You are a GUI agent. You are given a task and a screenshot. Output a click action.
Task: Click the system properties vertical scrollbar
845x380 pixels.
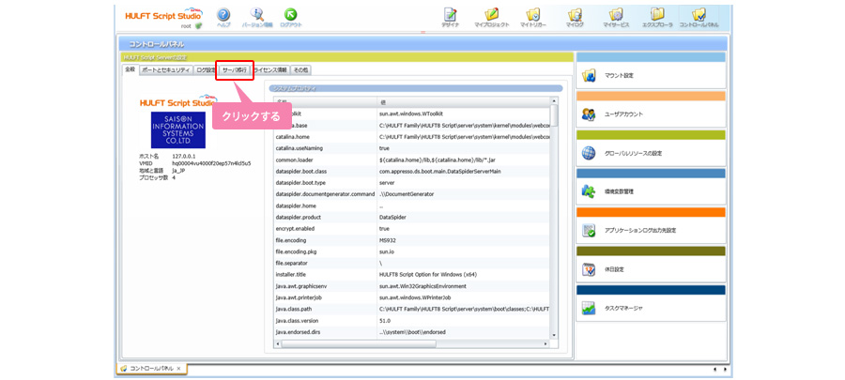pyautogui.click(x=554, y=225)
